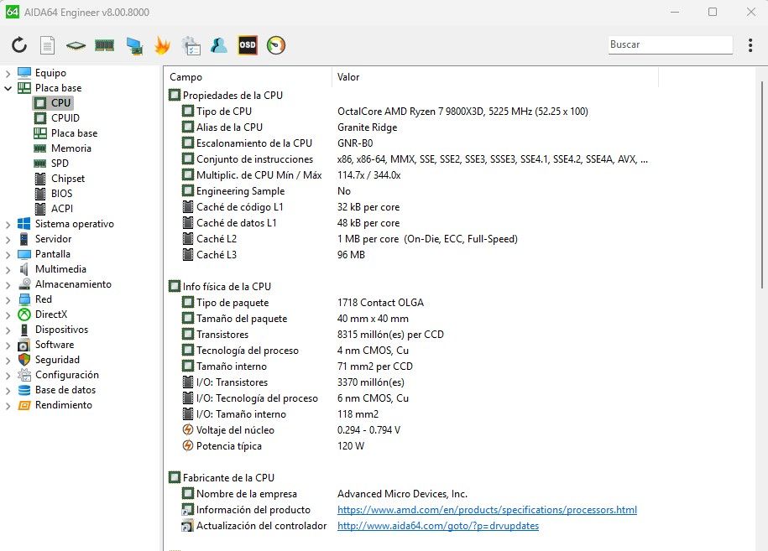768x551 pixels.
Task: Select the Pantalla category label
Action: (x=53, y=254)
